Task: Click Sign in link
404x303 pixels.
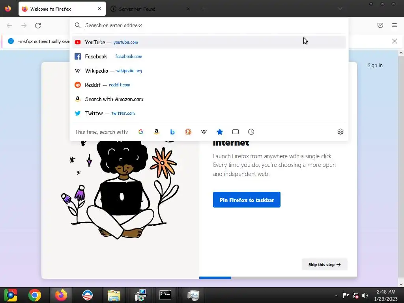Action: (x=375, y=65)
